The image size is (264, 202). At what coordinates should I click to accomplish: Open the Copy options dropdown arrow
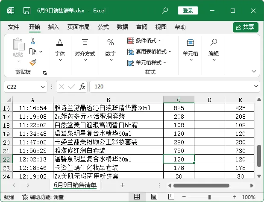click(41, 52)
